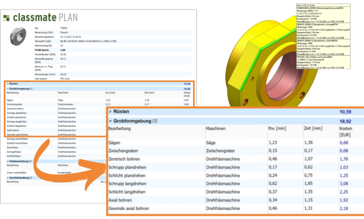Click the Abmessungen value 62x22

63,75
